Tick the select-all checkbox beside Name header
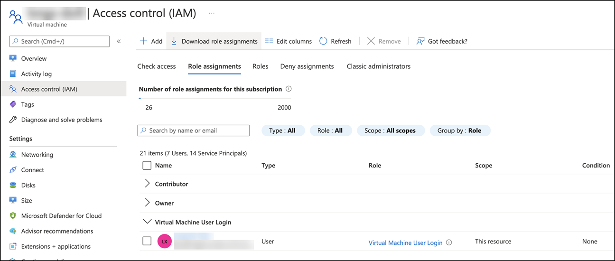Image resolution: width=615 pixels, height=261 pixels. (x=147, y=166)
